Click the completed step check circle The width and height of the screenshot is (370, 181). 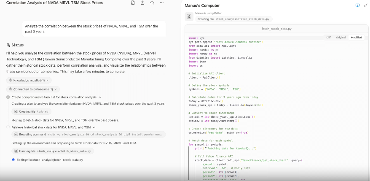point(8,97)
